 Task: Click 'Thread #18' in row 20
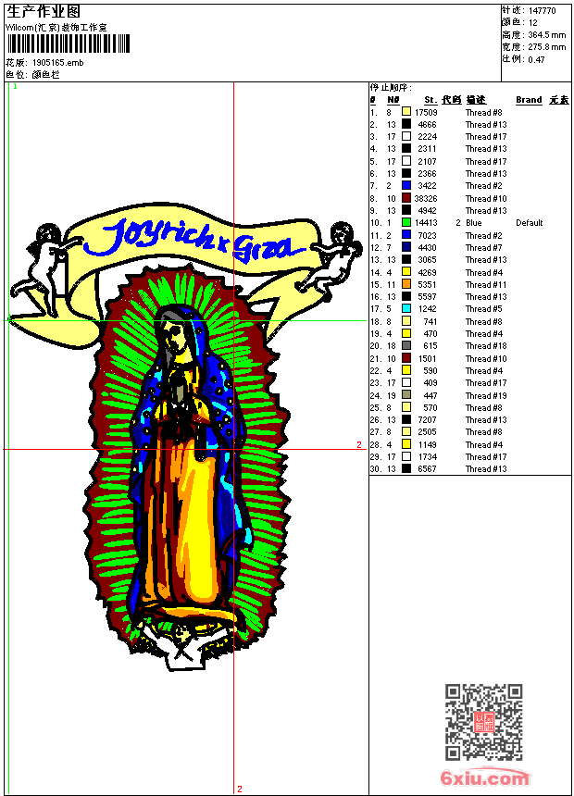[486, 346]
